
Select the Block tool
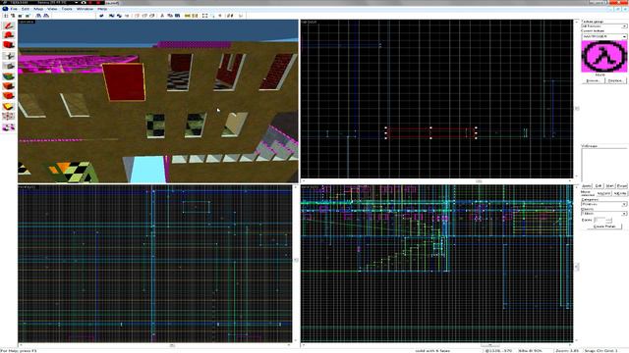[9, 66]
